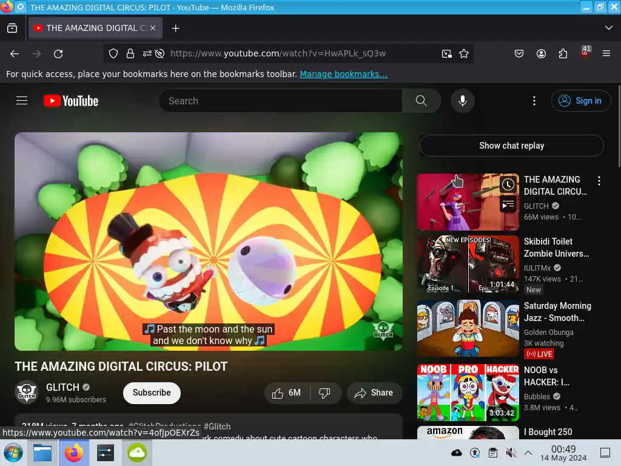
Task: Open the start menu button
Action: coord(13,453)
